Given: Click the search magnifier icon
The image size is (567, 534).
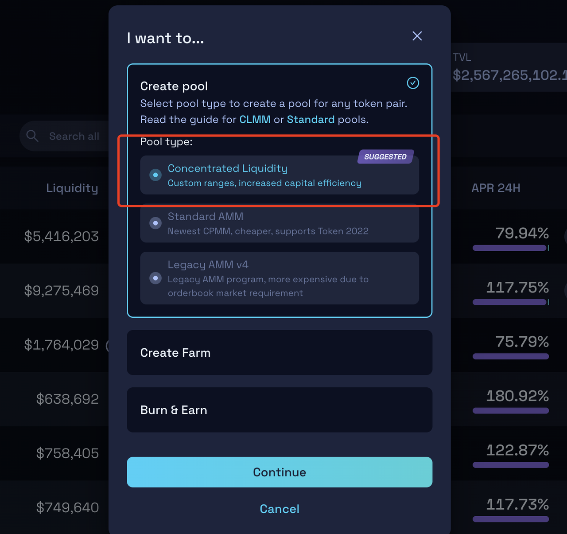Looking at the screenshot, I should coord(32,136).
